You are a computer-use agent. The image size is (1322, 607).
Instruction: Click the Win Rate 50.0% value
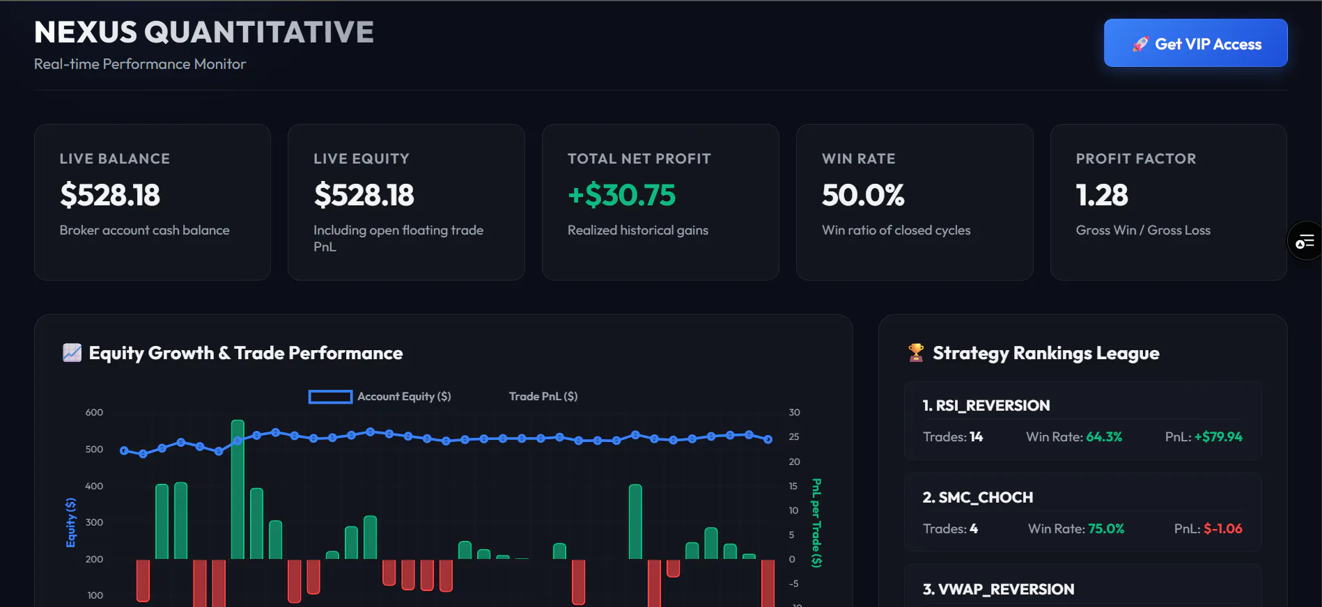[x=863, y=195]
